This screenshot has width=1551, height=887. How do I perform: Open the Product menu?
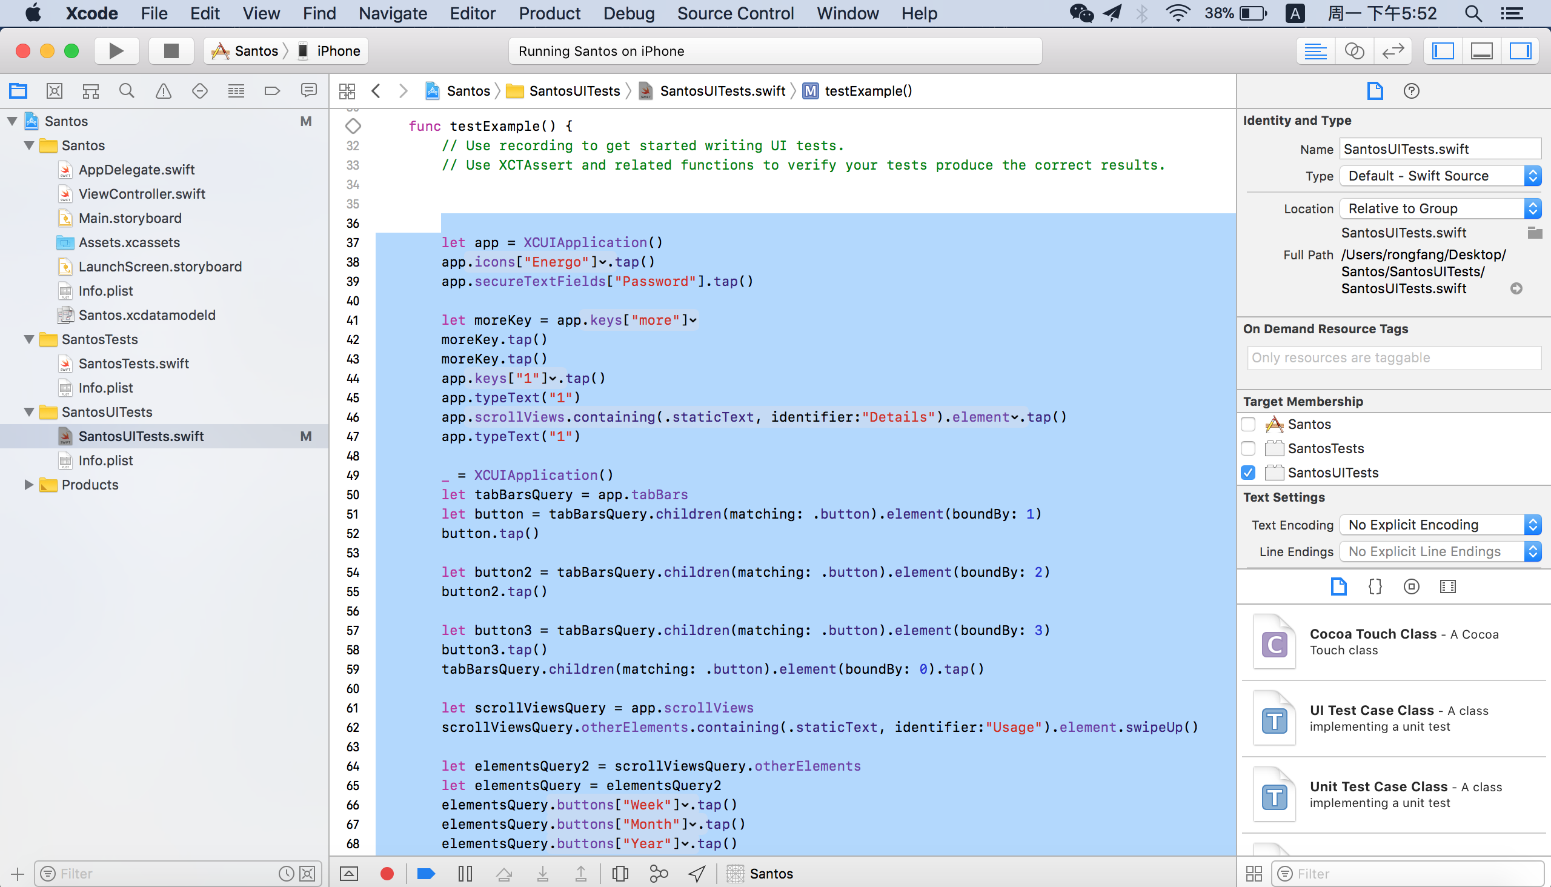pyautogui.click(x=549, y=13)
